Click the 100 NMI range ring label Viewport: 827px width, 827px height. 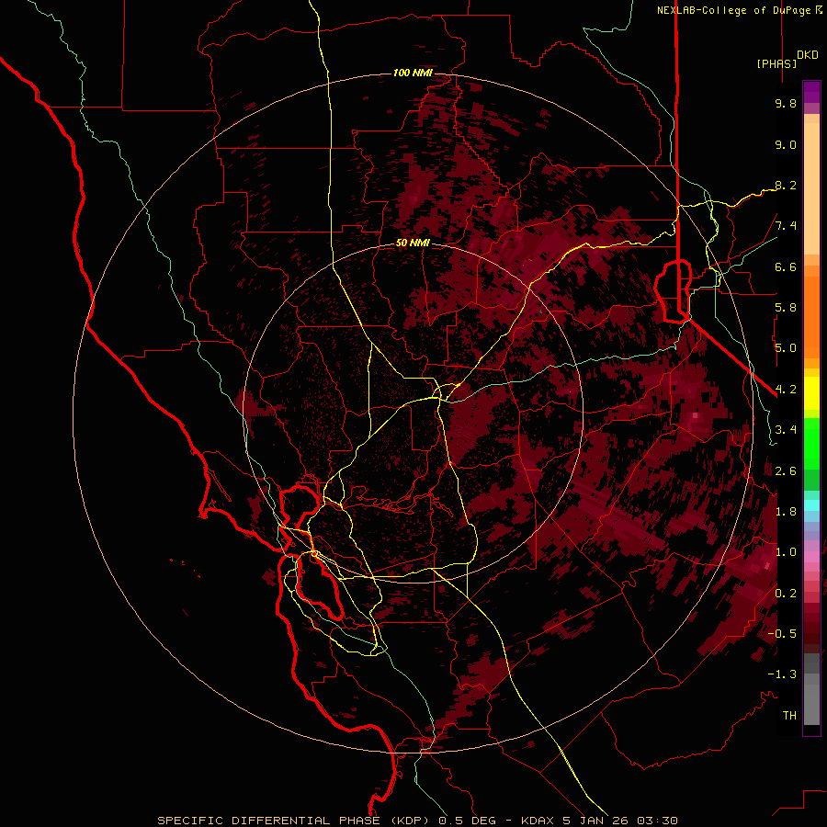[413, 73]
